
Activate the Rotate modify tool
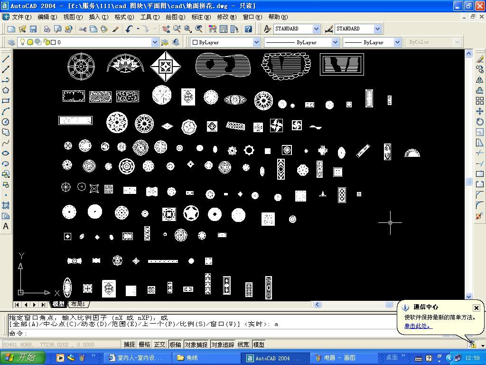(x=479, y=122)
